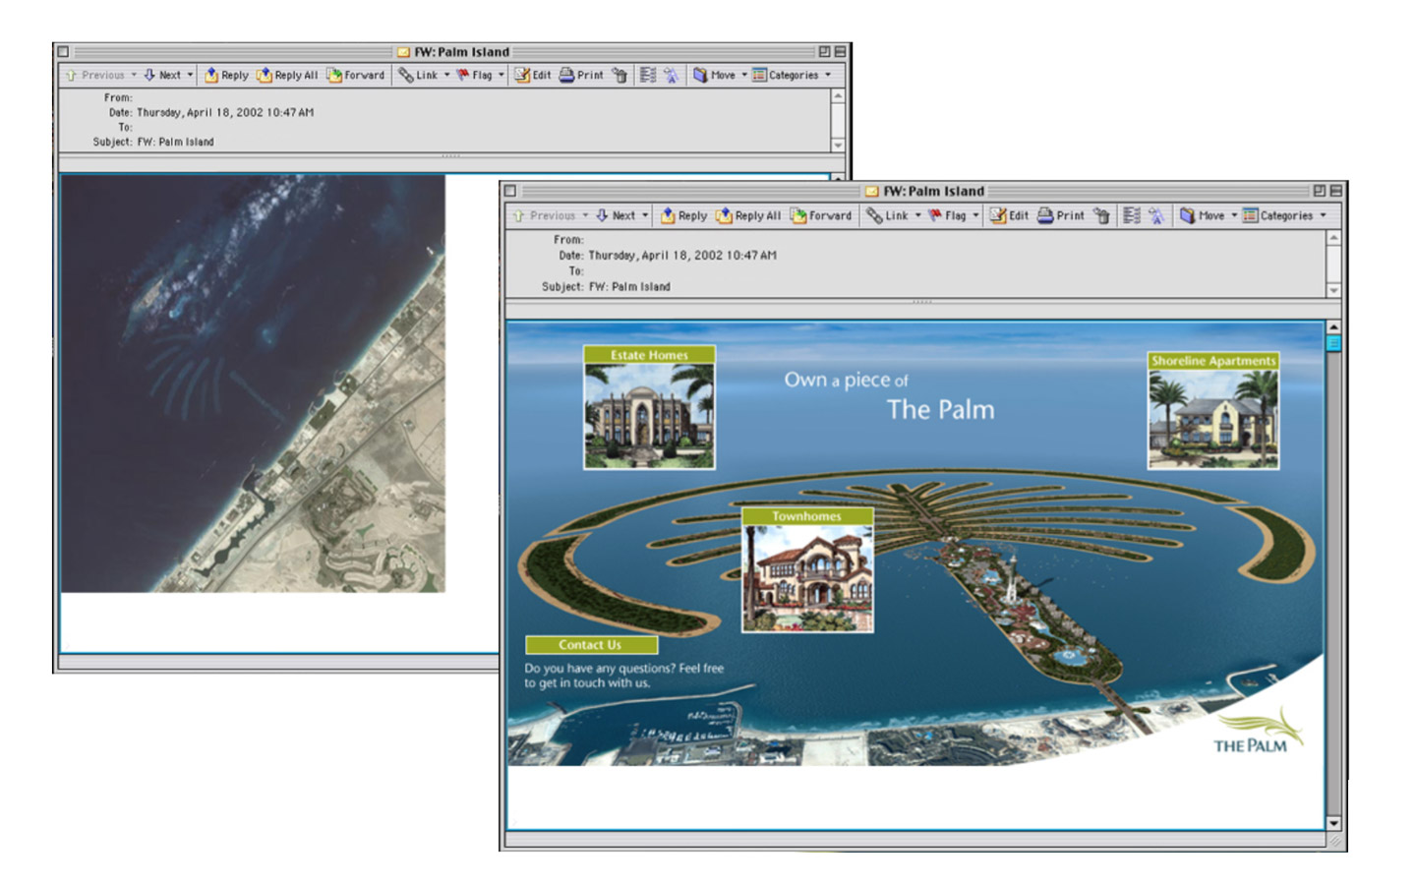Forward the message from the back window
Viewport: 1416px width, 885px height.
pyautogui.click(x=355, y=75)
